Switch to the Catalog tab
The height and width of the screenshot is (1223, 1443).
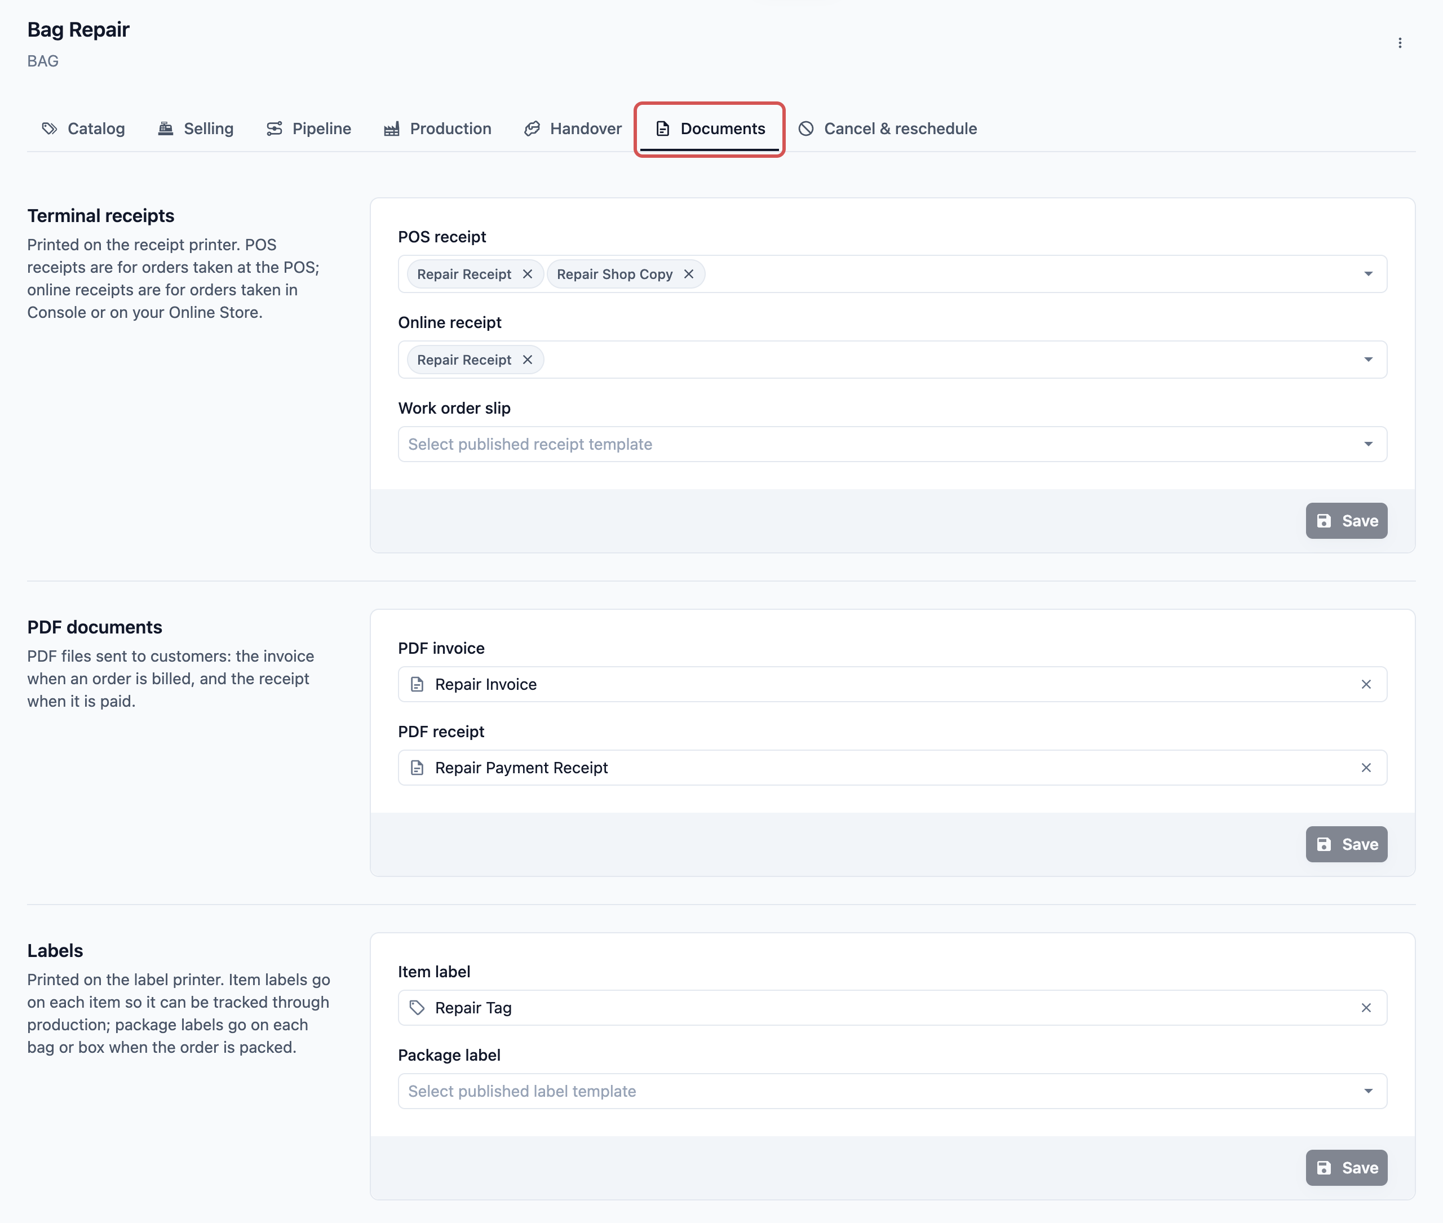point(83,129)
